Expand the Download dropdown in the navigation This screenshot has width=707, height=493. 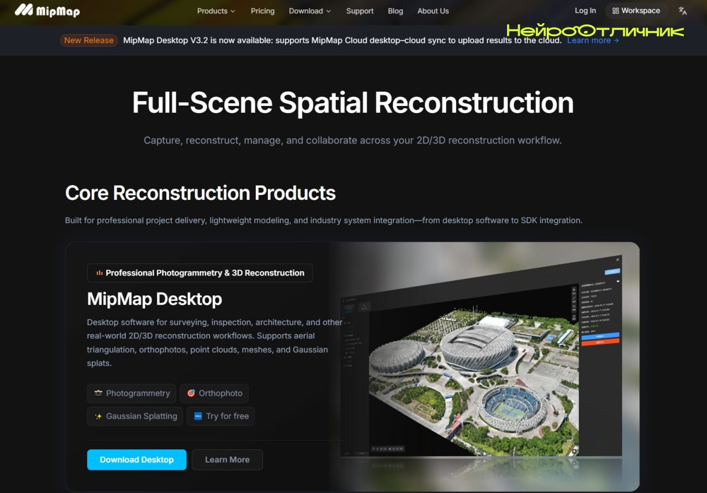310,11
